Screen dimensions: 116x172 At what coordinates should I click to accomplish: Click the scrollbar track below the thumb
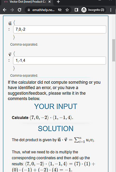tap(114, 116)
